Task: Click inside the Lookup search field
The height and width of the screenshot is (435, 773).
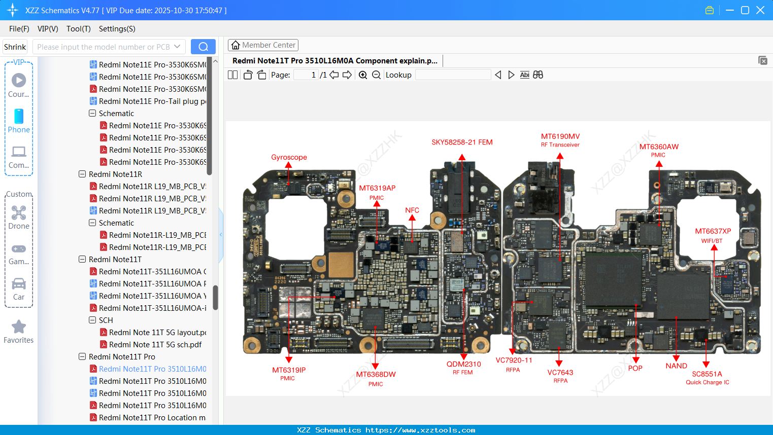Action: [453, 75]
